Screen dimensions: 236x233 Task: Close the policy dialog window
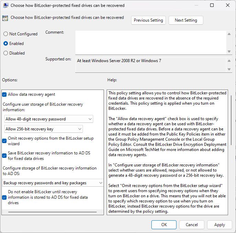[228, 5]
